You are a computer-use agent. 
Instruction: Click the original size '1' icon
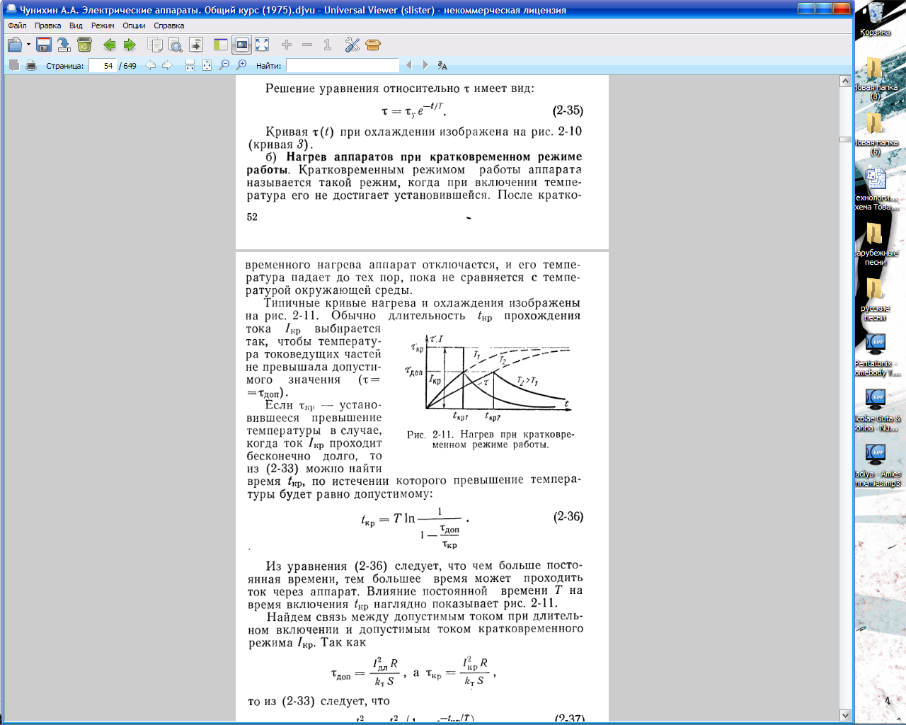(x=327, y=45)
